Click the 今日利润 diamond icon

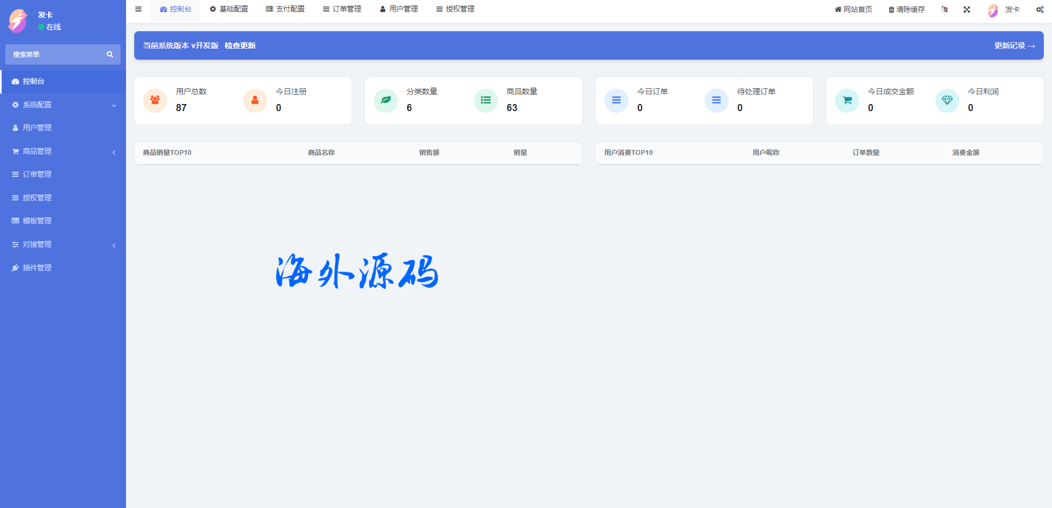click(947, 100)
